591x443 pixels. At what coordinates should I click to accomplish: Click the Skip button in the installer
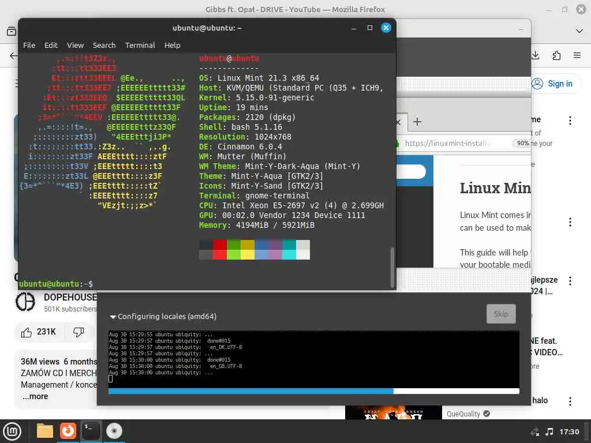point(501,314)
